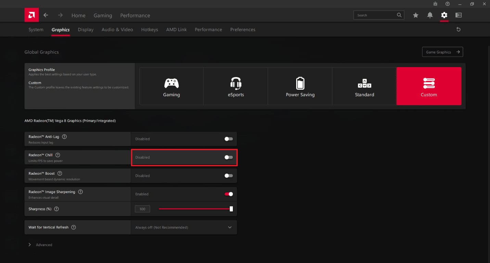Switch to the Display tab
The image size is (490, 263).
(x=86, y=30)
